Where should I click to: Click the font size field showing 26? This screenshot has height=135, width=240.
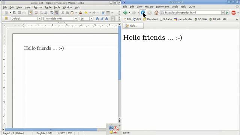point(85,19)
